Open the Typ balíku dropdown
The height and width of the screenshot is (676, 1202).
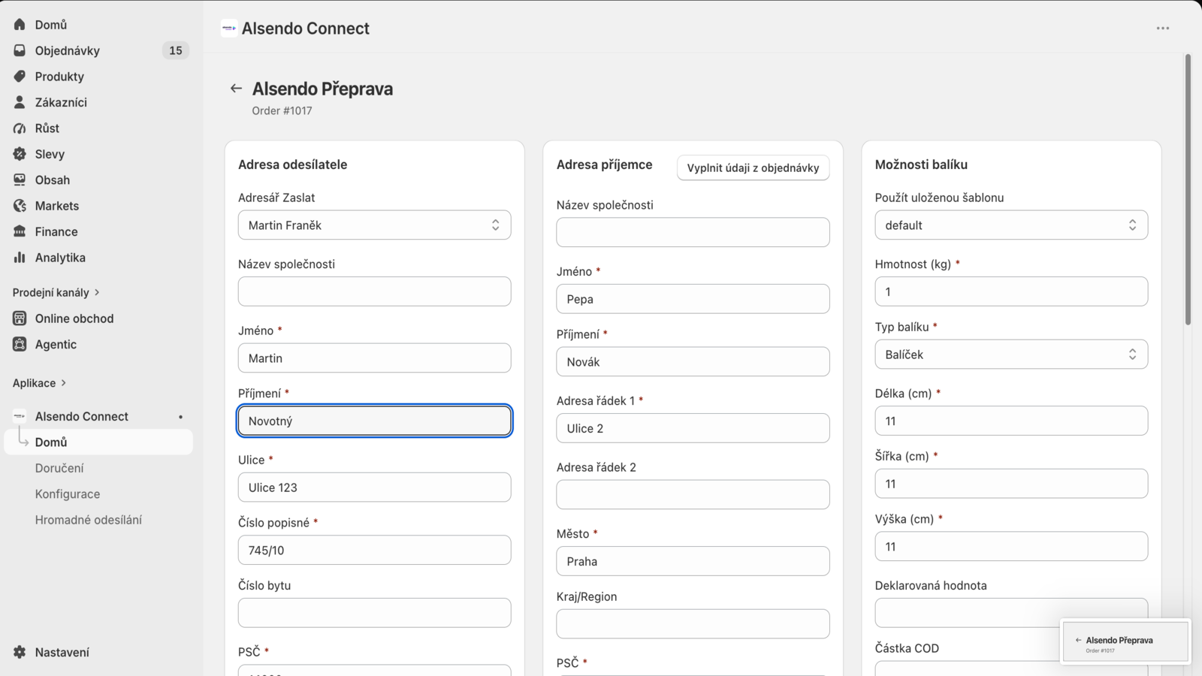(x=1011, y=355)
